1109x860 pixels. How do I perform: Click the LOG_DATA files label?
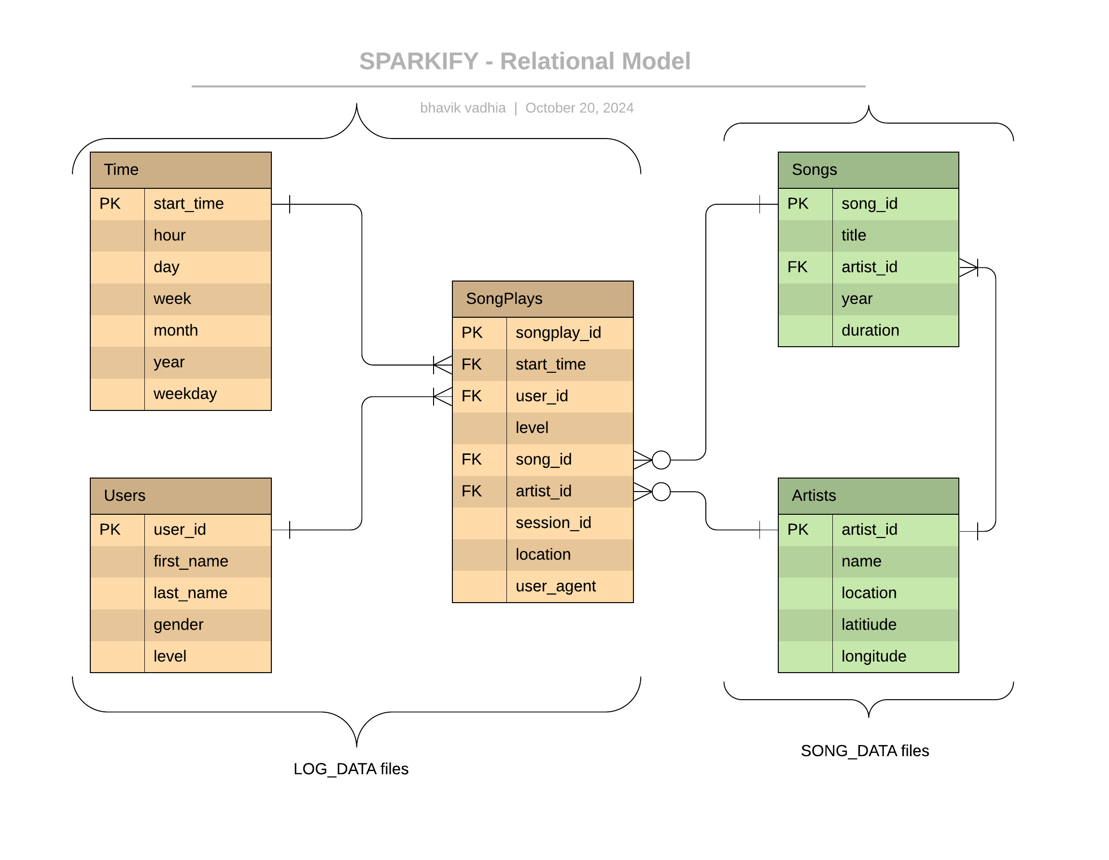[351, 769]
